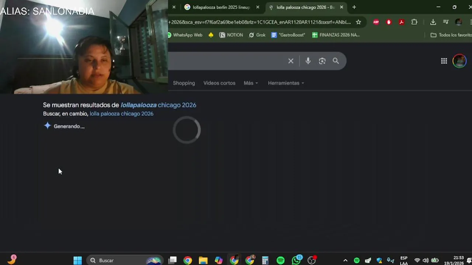Open the Todos los favoritos folder
This screenshot has height=265, width=472.
(451, 35)
